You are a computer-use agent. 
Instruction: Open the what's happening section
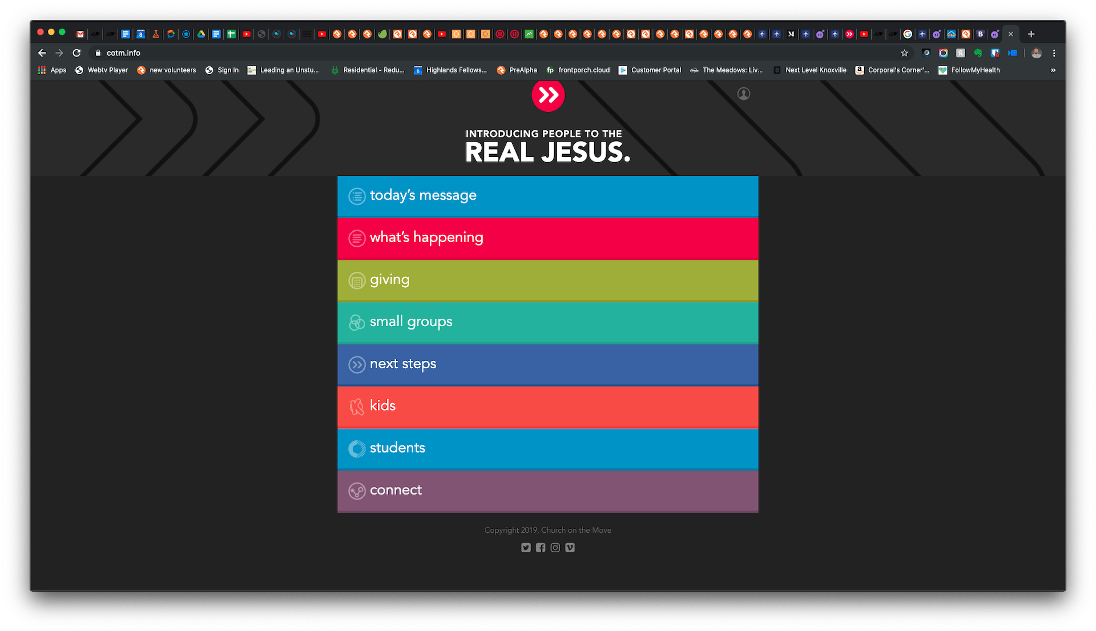547,238
